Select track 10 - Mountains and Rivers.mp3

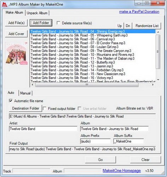point(93,55)
